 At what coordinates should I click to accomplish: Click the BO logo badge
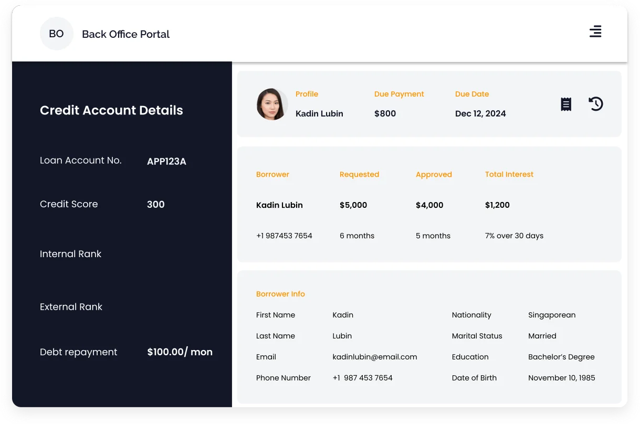coord(56,34)
